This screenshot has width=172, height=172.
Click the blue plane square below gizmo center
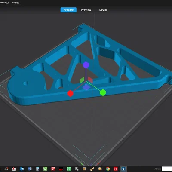tap(86, 87)
